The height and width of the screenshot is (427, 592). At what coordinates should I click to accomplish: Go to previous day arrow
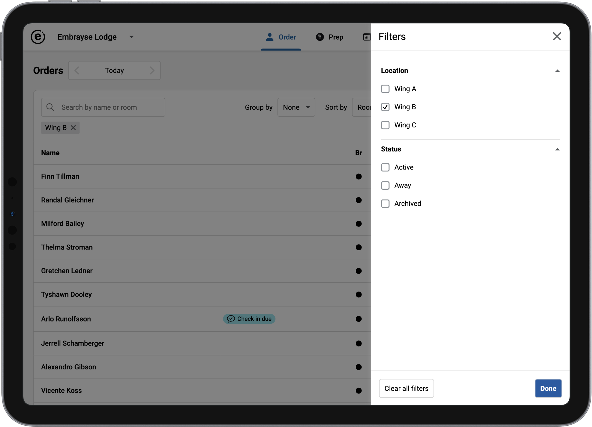[x=77, y=71]
